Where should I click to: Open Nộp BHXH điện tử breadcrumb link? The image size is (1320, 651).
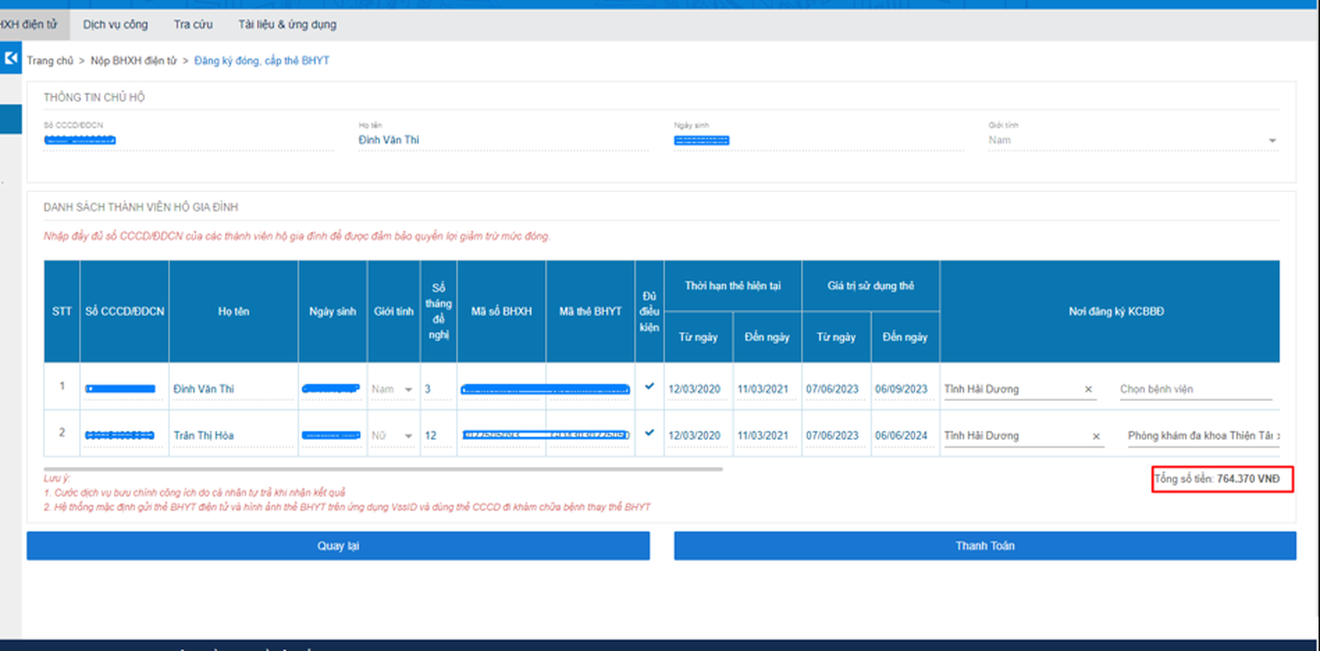(134, 61)
